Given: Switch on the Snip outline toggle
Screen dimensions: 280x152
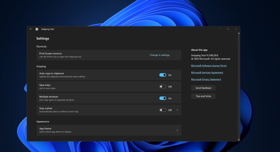Looking at the screenshot, I should (163, 110).
